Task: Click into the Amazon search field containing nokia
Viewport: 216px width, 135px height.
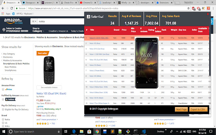Action: [61, 21]
